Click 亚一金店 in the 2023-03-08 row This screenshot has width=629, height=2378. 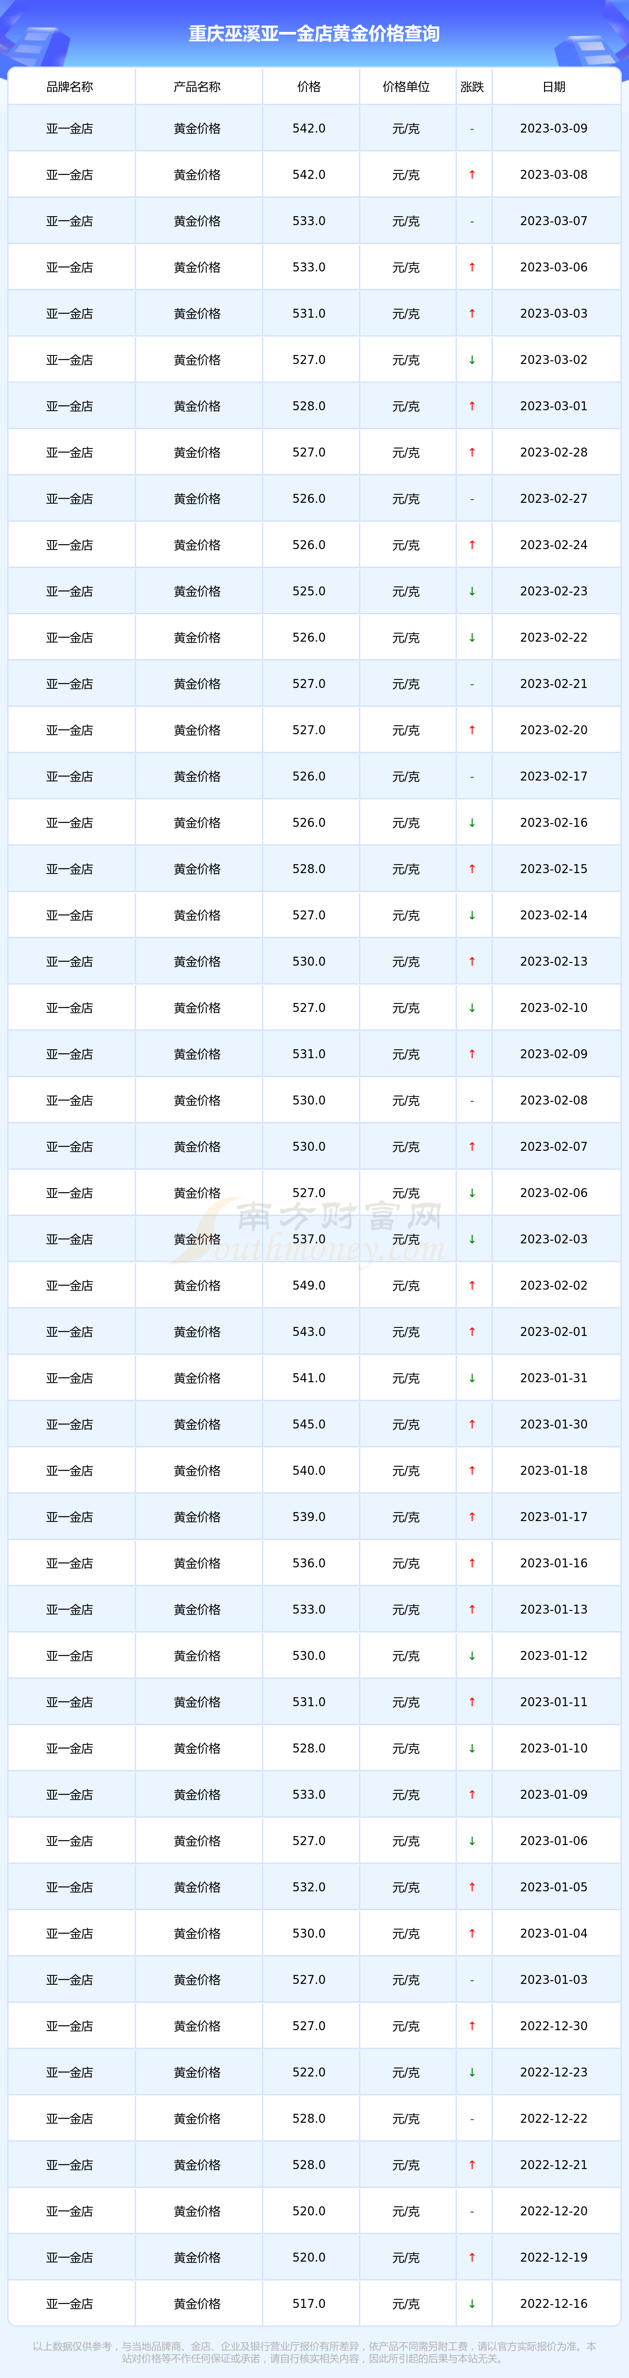pos(70,174)
